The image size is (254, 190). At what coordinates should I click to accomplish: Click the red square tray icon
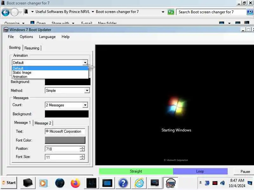(x=215, y=183)
